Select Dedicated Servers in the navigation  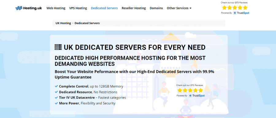click(104, 8)
